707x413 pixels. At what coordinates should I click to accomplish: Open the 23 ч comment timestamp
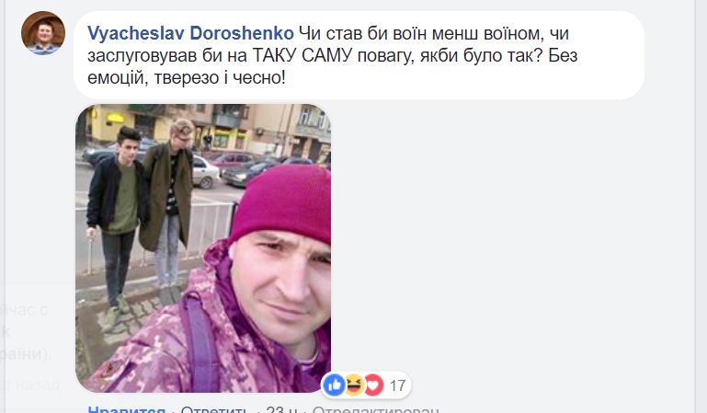coord(282,409)
